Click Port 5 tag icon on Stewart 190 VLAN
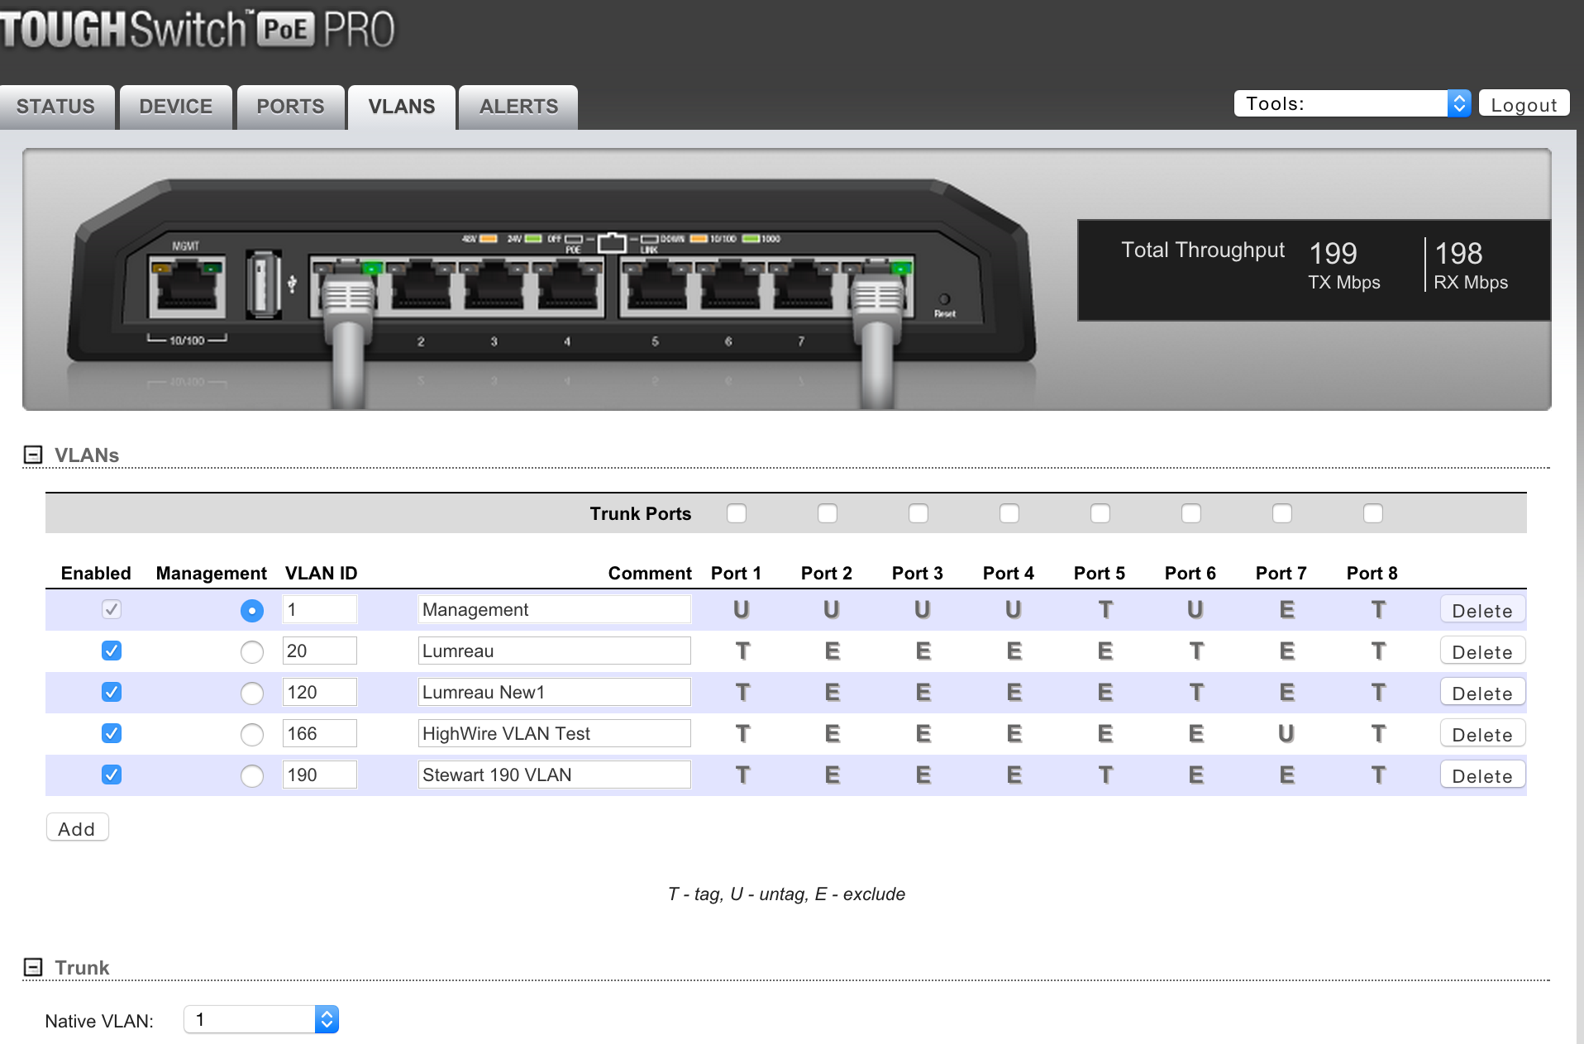The image size is (1584, 1044). click(x=1105, y=775)
